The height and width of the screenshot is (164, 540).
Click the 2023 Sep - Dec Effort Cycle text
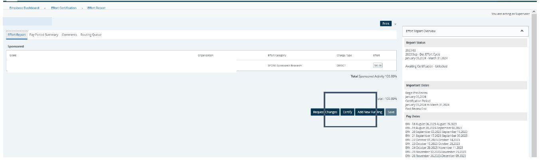423,54
